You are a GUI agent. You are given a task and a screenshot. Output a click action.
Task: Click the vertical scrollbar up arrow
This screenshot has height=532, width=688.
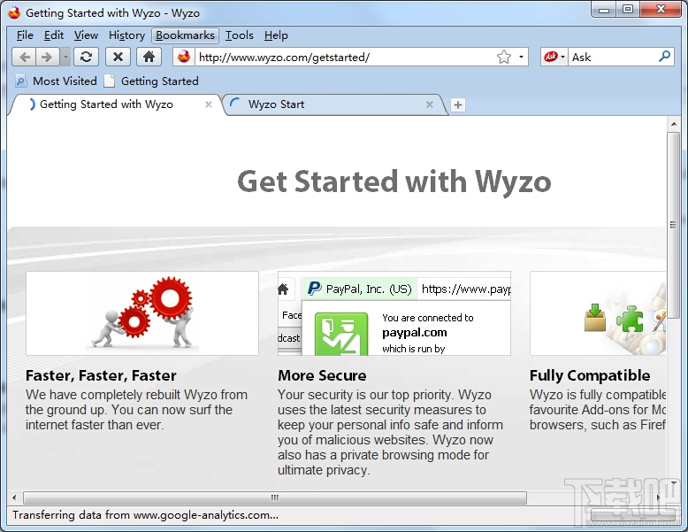(x=674, y=124)
